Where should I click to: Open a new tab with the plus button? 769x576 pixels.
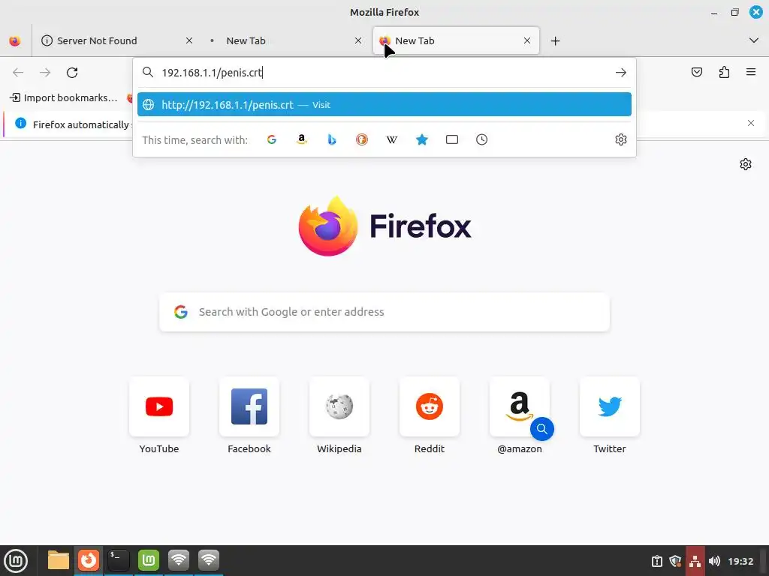pyautogui.click(x=555, y=40)
